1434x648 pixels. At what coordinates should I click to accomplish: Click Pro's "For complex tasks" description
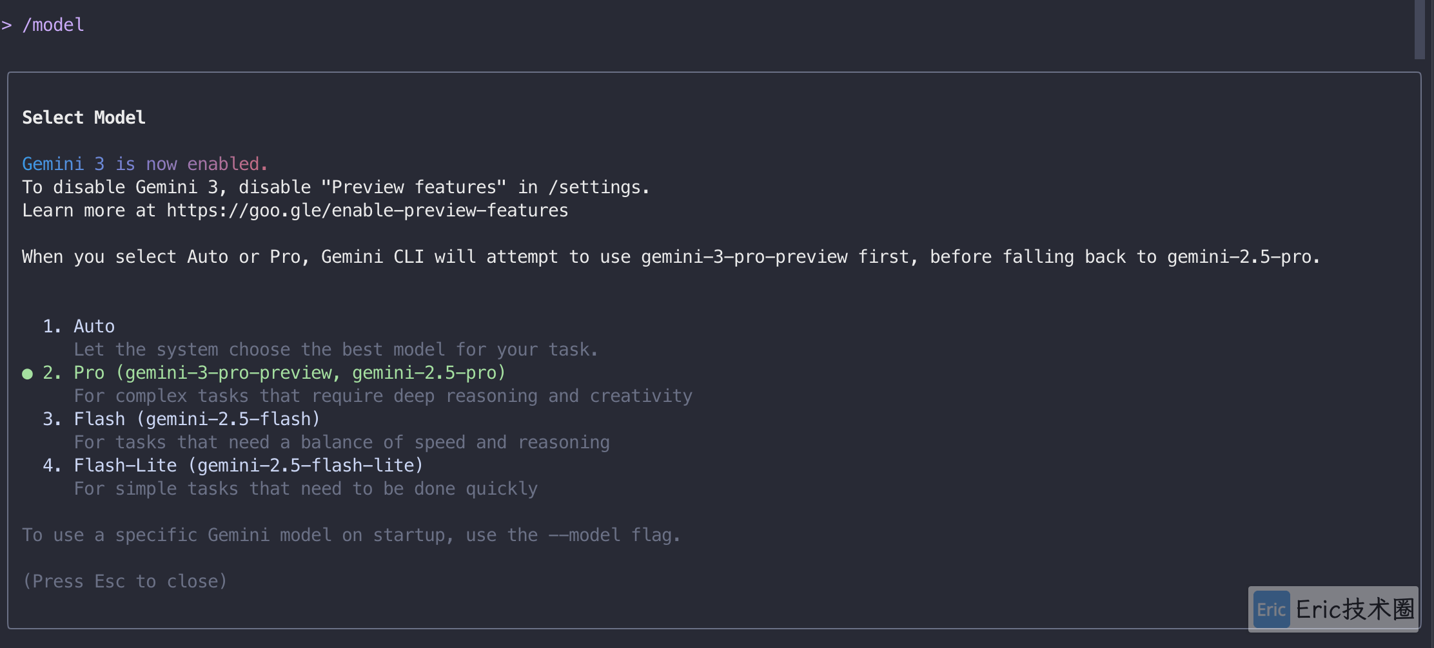pos(382,396)
